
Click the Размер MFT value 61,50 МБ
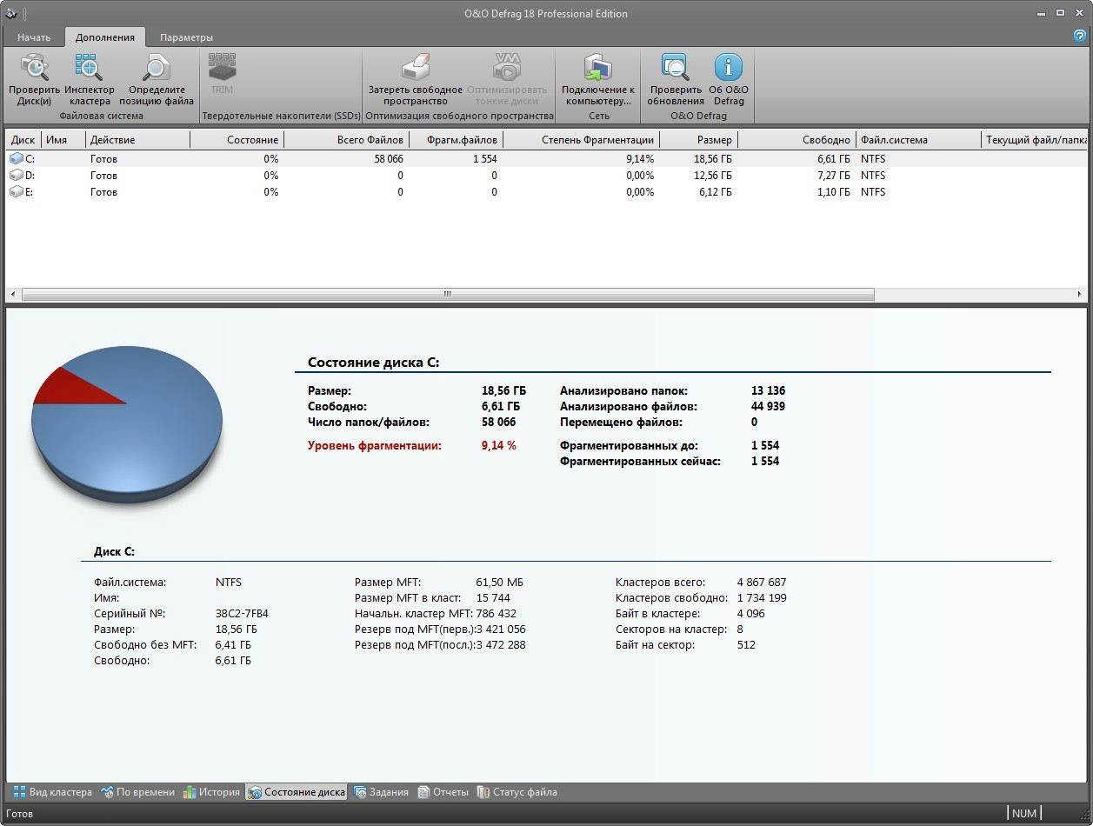(x=500, y=582)
